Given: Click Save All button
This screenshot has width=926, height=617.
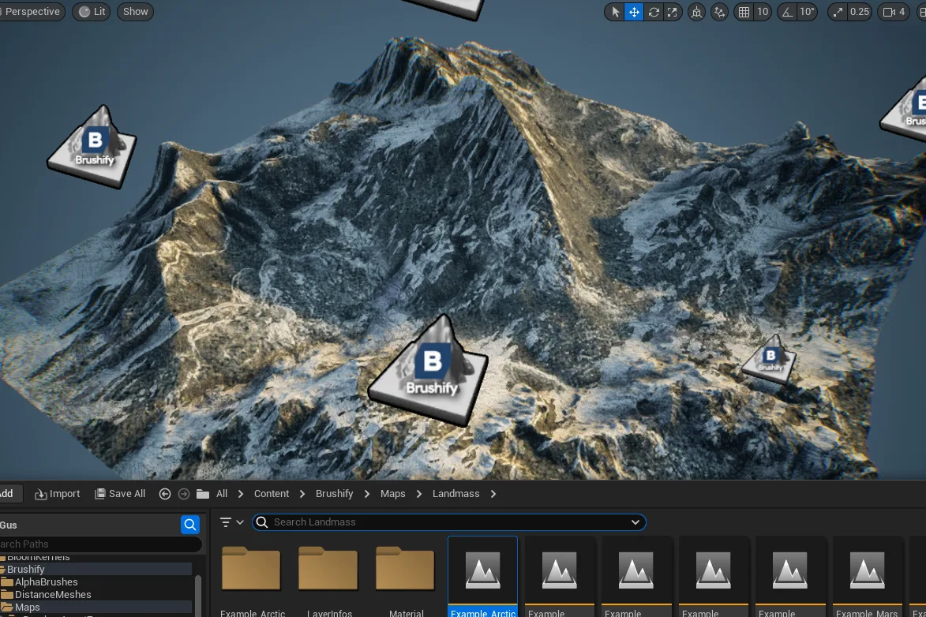Looking at the screenshot, I should [x=120, y=494].
